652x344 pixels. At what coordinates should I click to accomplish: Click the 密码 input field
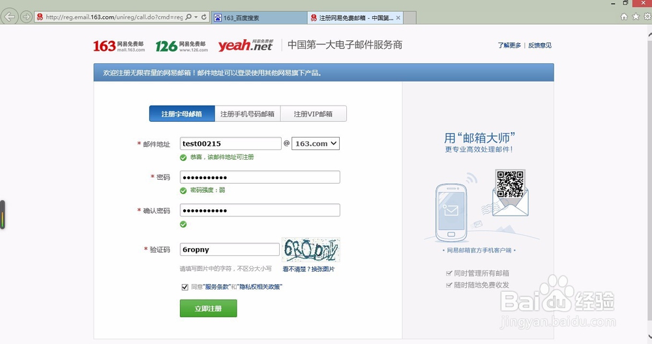click(260, 177)
